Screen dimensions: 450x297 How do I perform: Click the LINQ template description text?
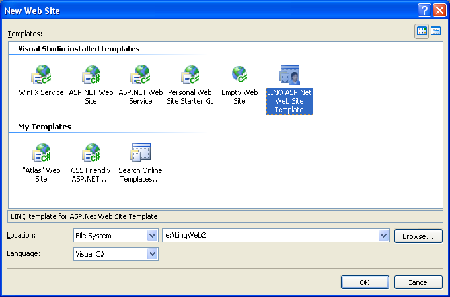point(84,216)
